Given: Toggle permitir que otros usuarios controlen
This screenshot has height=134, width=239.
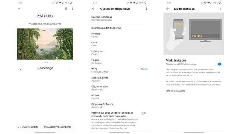Looking at the screenshot, I should tap(143, 113).
